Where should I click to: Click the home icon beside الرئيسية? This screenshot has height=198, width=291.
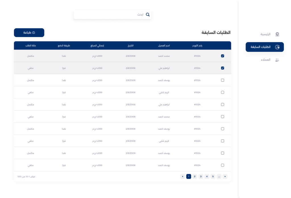click(x=277, y=34)
